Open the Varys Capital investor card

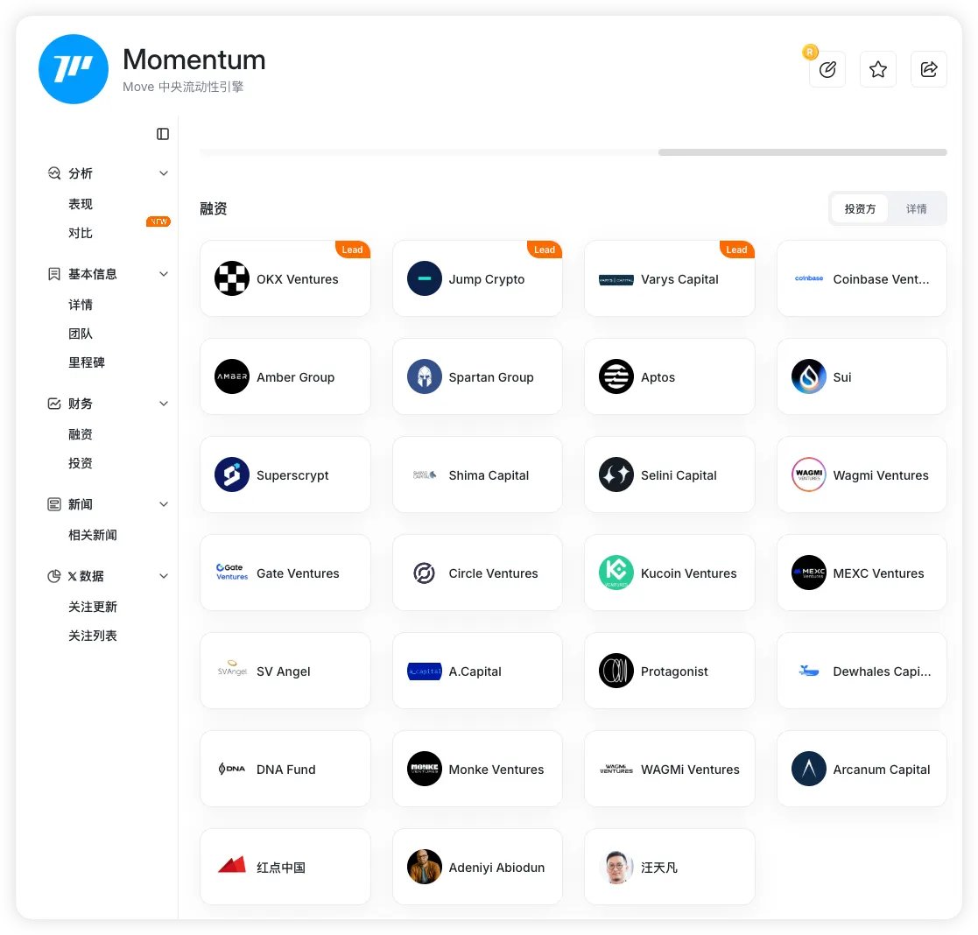(669, 278)
